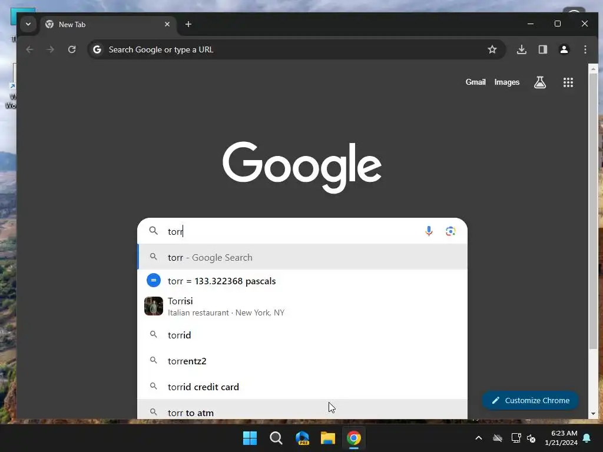Open the profile avatar menu
The image size is (603, 452).
coord(564,49)
